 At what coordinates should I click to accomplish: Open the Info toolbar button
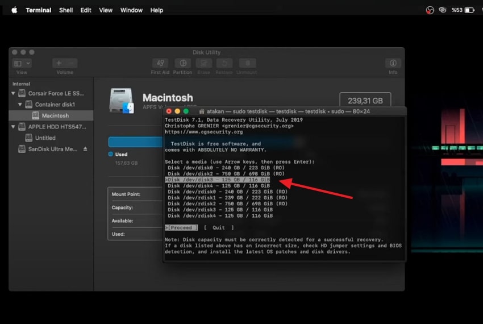pos(393,63)
